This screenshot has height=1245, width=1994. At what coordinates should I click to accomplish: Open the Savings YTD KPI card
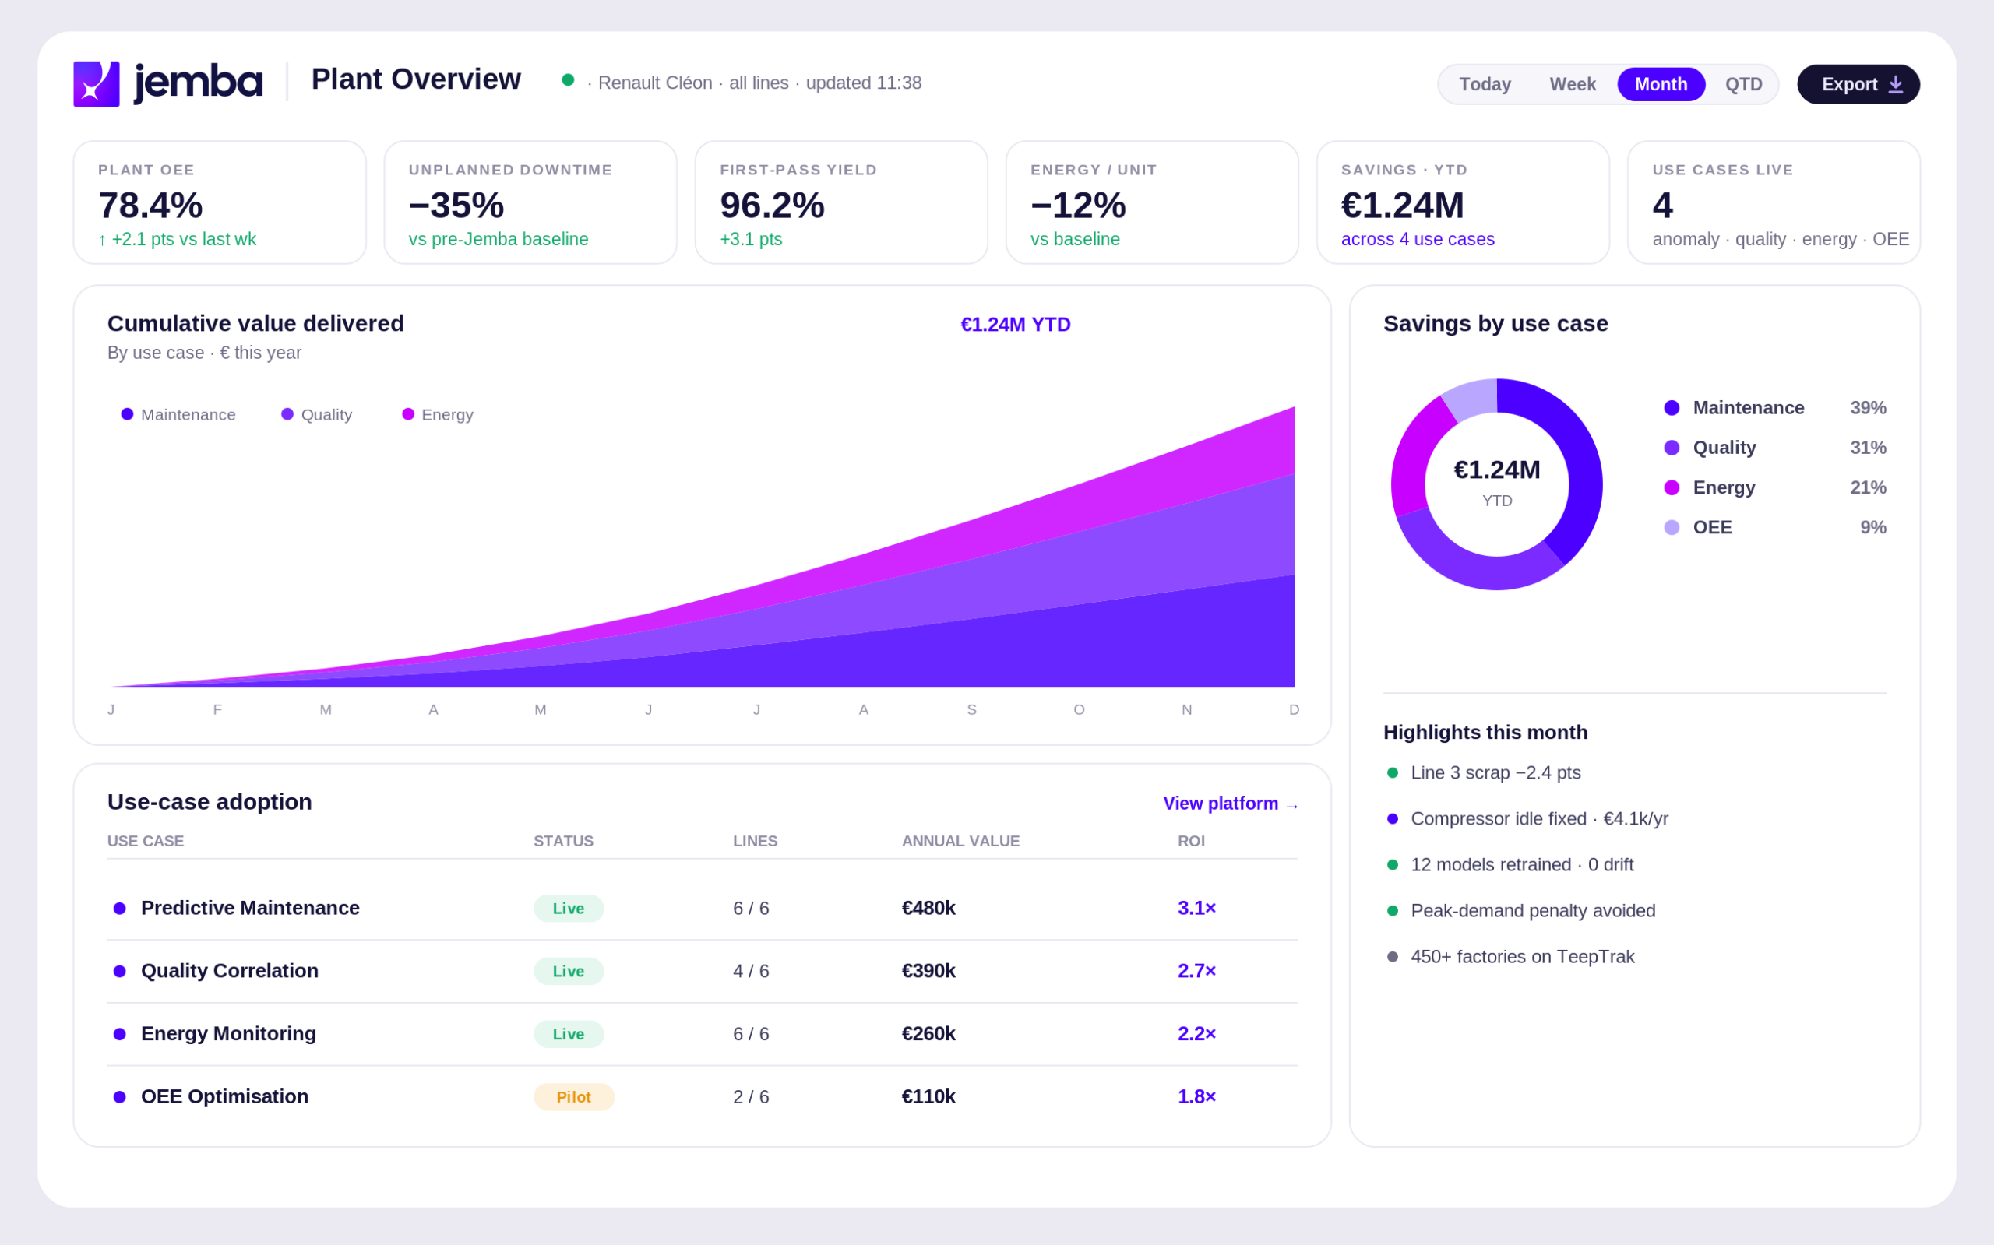[x=1463, y=202]
